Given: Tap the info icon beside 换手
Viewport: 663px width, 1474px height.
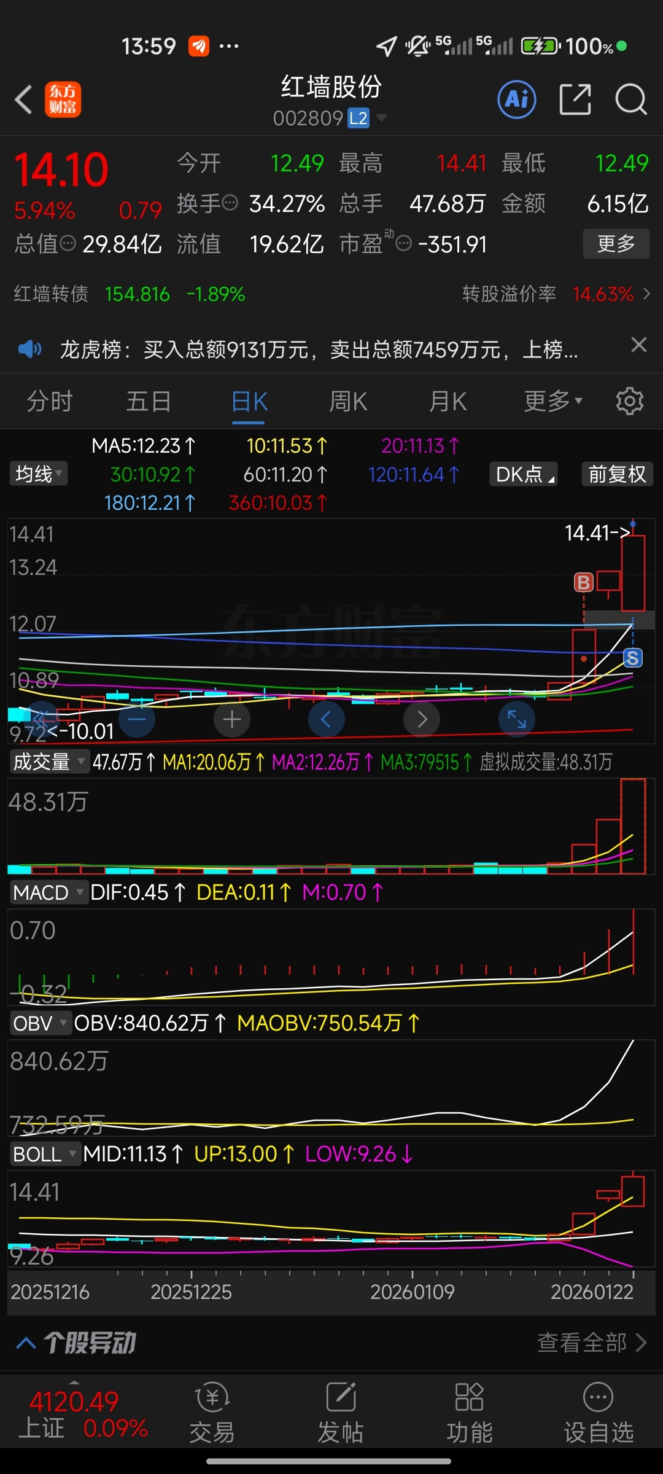Looking at the screenshot, I should pos(230,203).
